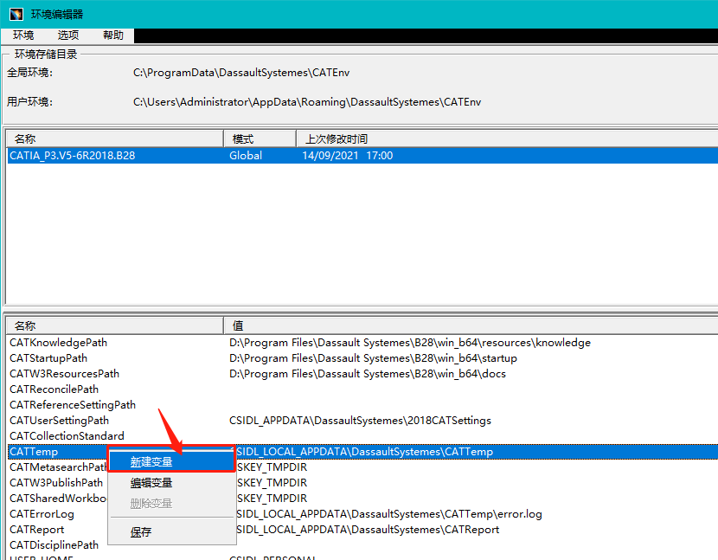Click the variables list 名称 column header
The width and height of the screenshot is (718, 560).
[x=114, y=325]
